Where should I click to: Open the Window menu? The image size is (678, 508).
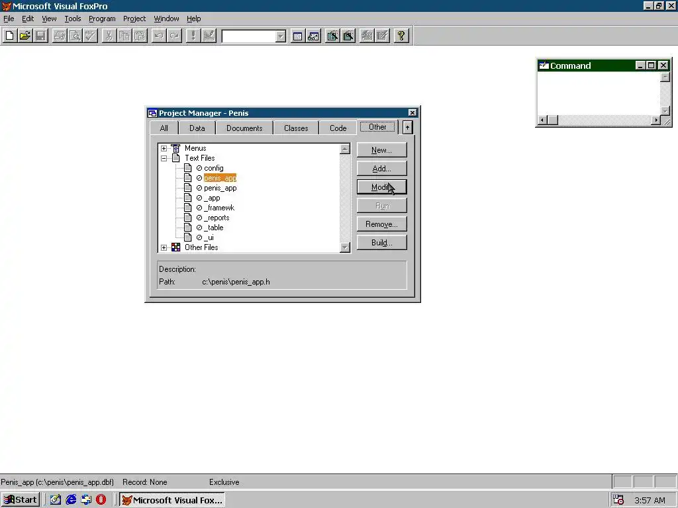(166, 19)
